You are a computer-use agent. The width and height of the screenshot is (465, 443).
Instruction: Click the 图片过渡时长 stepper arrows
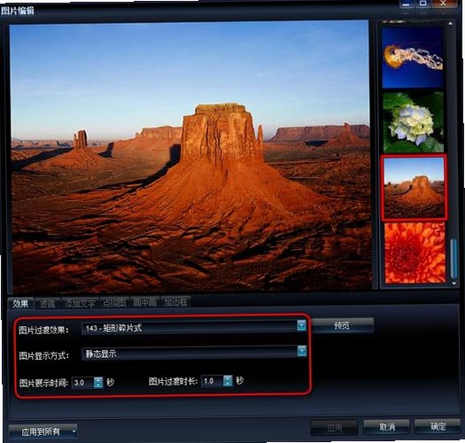pyautogui.click(x=228, y=381)
